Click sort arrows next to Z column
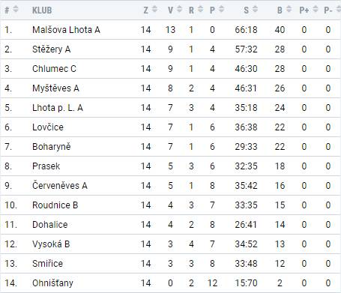The height and width of the screenshot is (293, 341). tap(154, 9)
